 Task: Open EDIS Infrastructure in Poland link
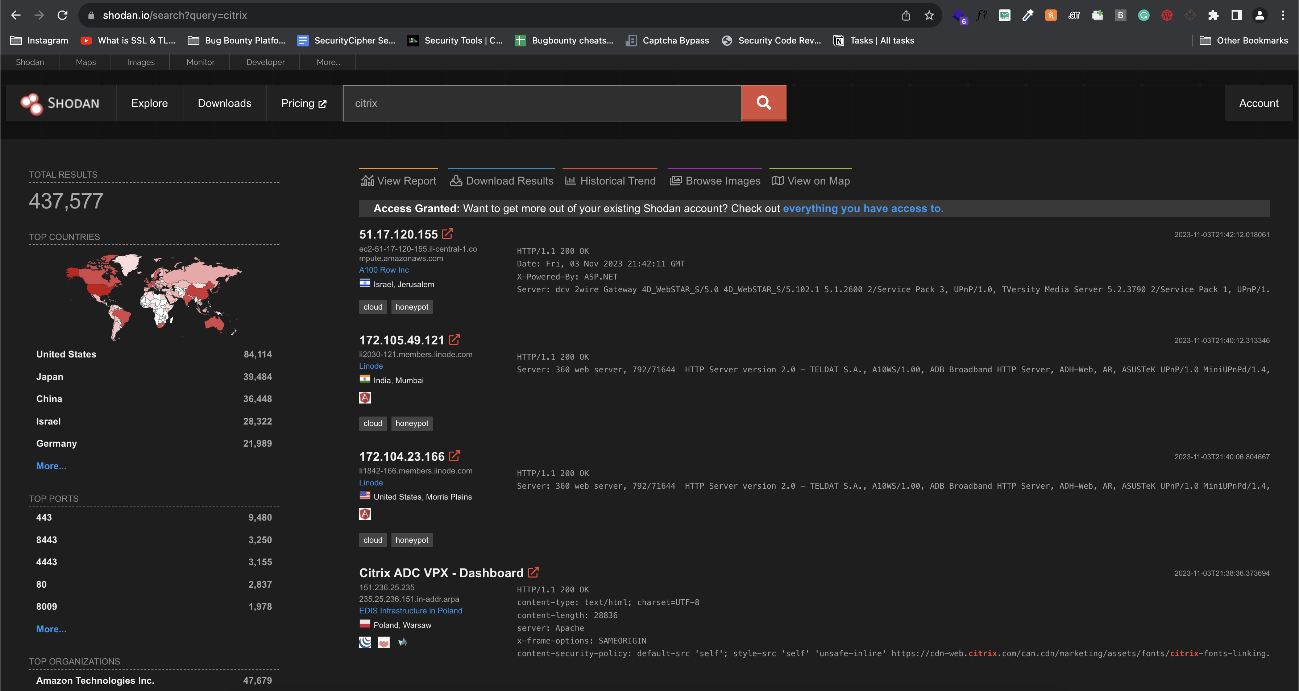411,610
